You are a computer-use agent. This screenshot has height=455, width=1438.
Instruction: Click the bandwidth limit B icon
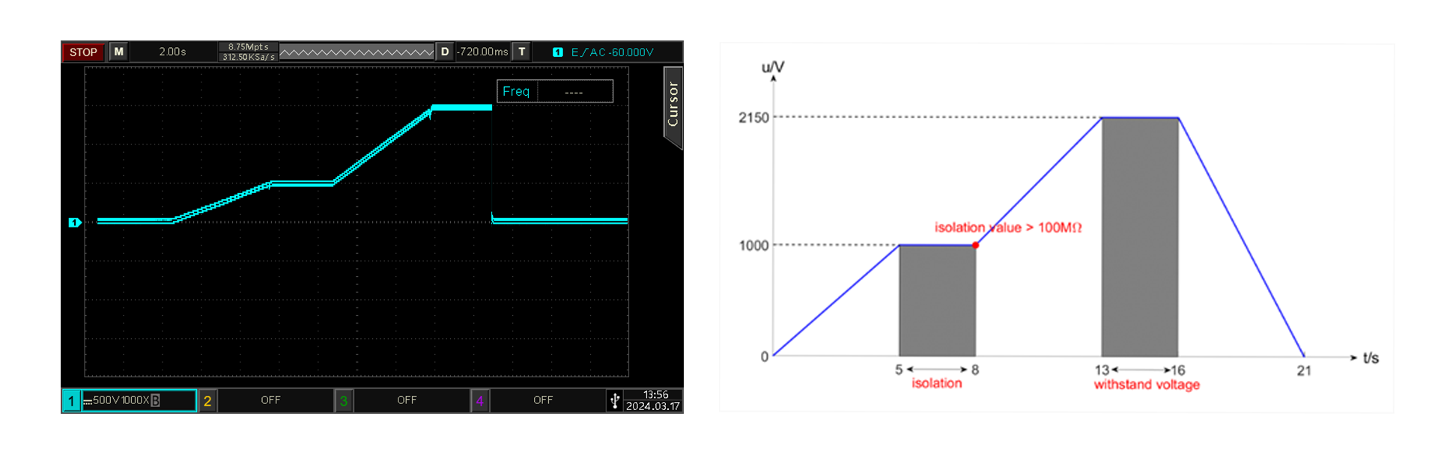[x=156, y=400]
